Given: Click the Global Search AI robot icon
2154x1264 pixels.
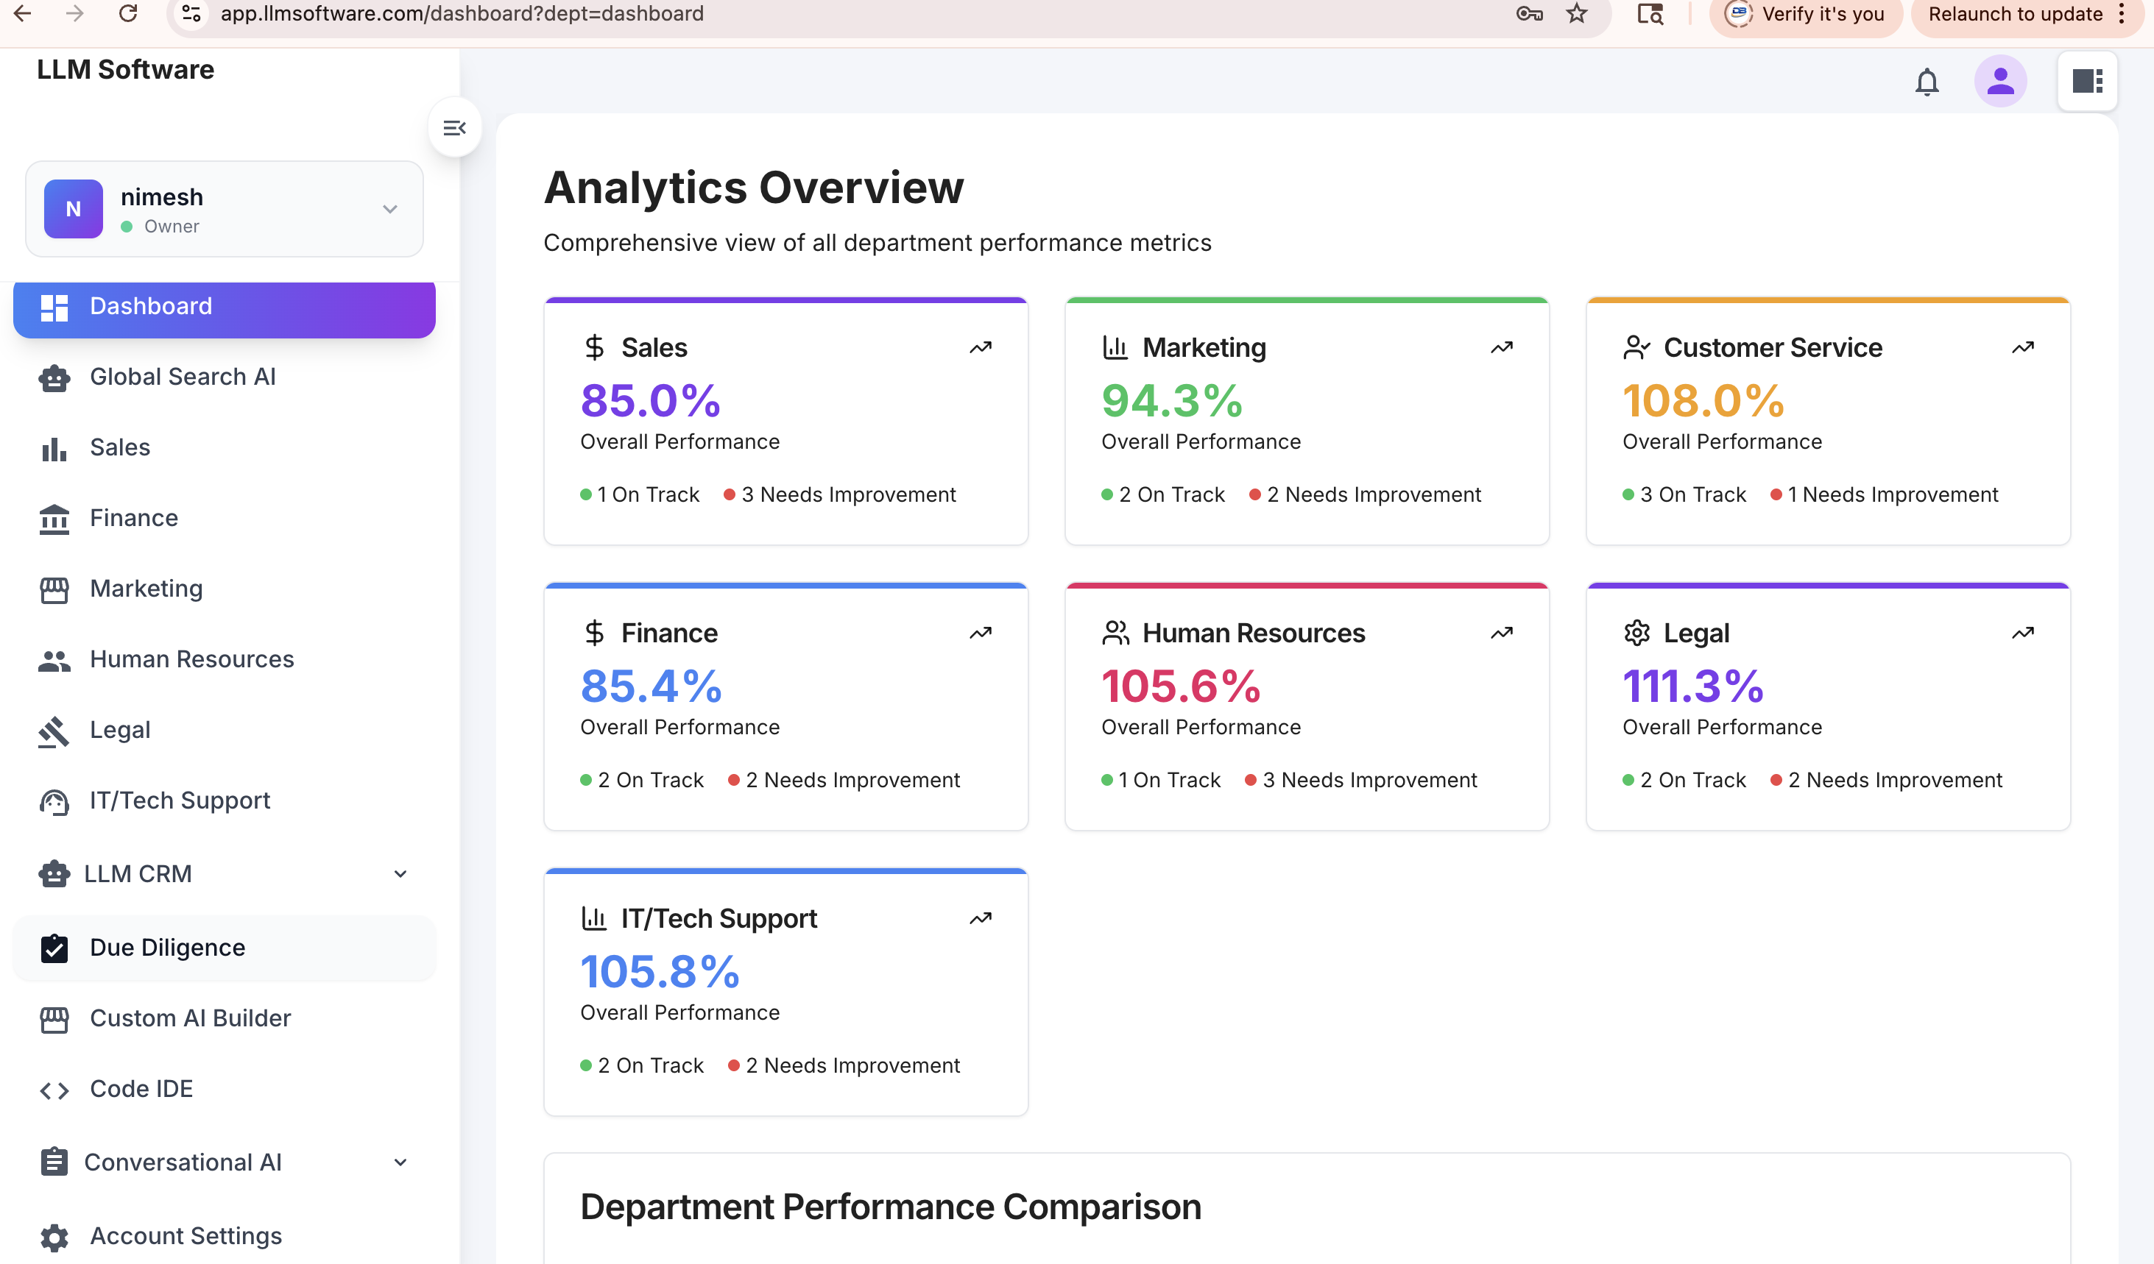Looking at the screenshot, I should 54,377.
